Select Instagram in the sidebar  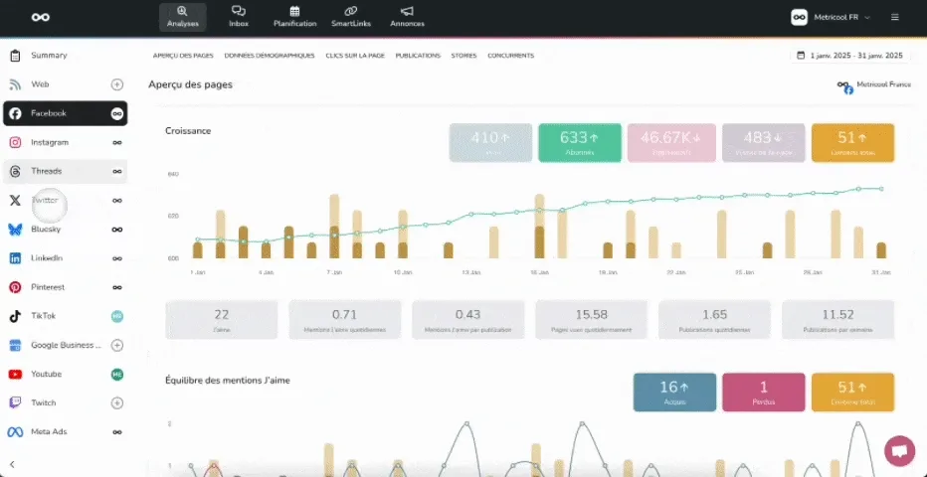pyautogui.click(x=50, y=142)
